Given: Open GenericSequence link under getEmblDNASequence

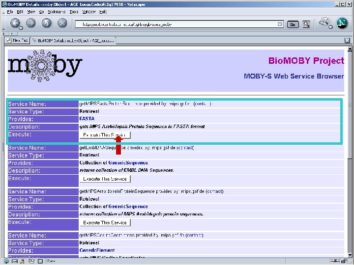Looking at the screenshot, I should [x=128, y=163].
